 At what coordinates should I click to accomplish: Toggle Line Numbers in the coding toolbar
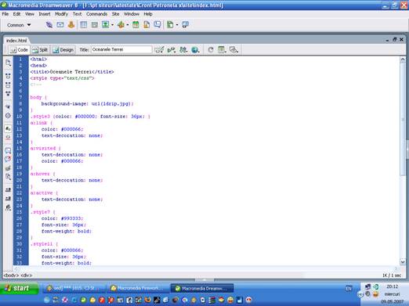point(8,128)
